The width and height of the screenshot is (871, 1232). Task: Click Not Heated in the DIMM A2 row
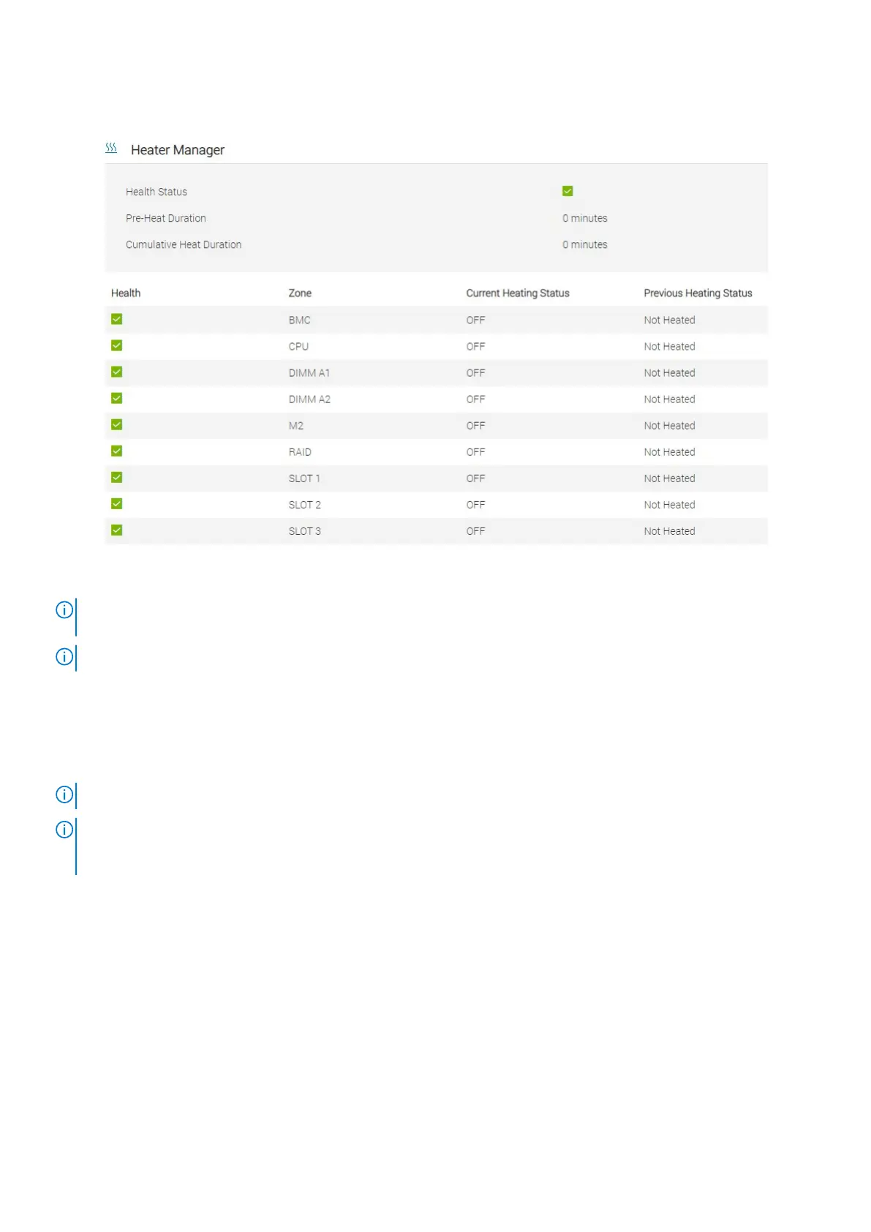[x=669, y=399]
